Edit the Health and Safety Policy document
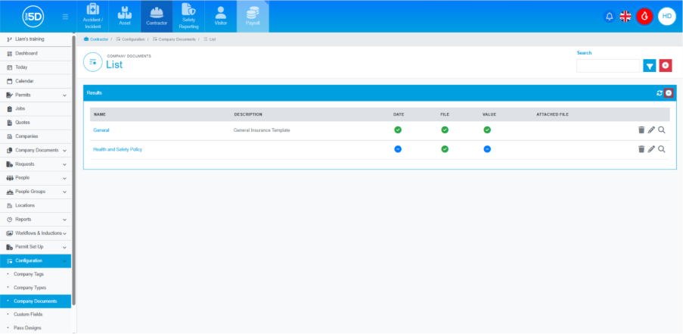This screenshot has height=334, width=683. pyautogui.click(x=651, y=149)
